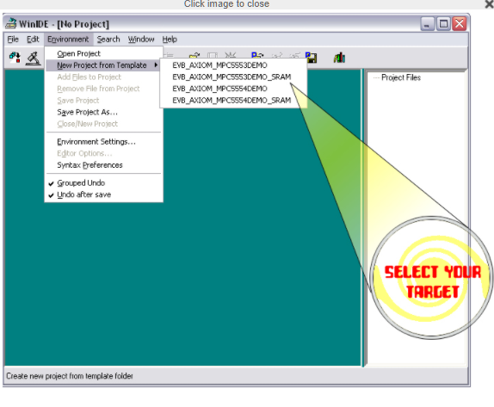Screen dimensions: 494x407
Task: Click the microscope debugger toolbar icon
Action: [x=33, y=59]
